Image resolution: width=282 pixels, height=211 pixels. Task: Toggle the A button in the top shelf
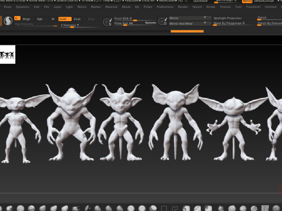(x=17, y=18)
